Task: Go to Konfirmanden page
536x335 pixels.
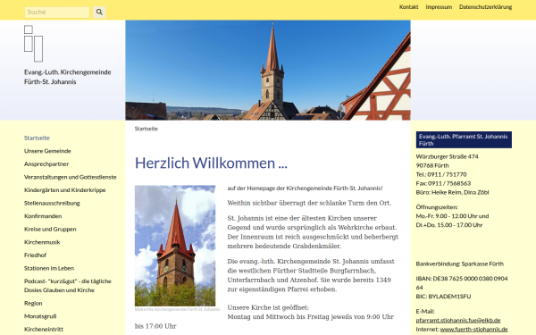Action: (43, 216)
